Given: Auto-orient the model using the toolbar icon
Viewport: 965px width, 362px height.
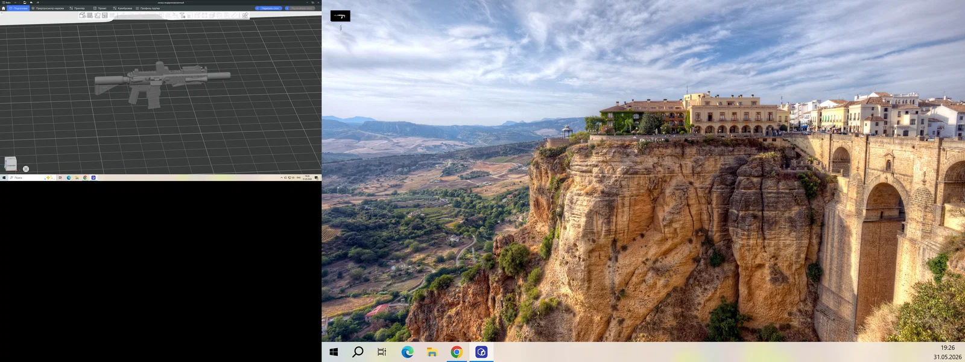Looking at the screenshot, I should coord(97,15).
